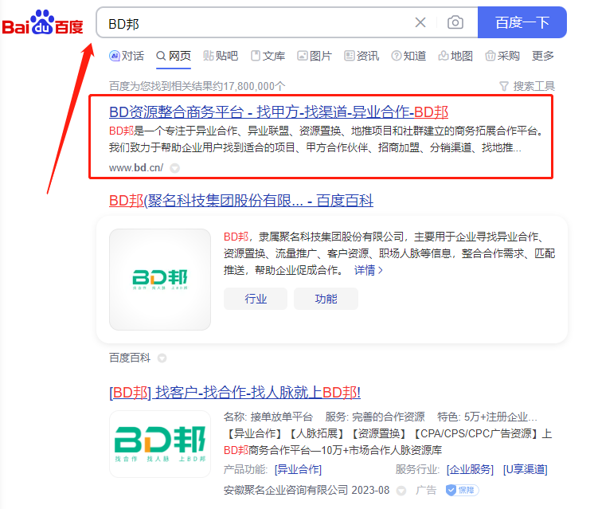Expand dropdown arrow next to www.bd.cn
Image resolution: width=594 pixels, height=509 pixels.
tap(174, 168)
